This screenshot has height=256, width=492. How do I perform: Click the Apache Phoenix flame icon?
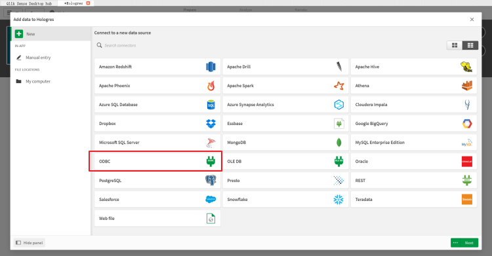211,86
